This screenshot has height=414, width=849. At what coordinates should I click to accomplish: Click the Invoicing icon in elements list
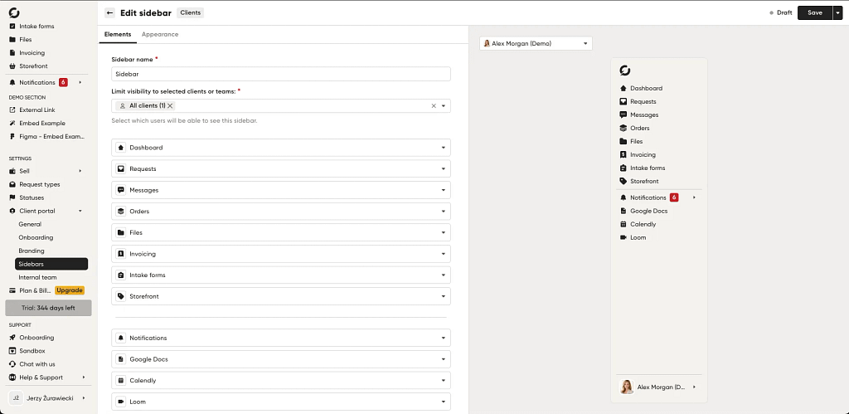pos(121,254)
